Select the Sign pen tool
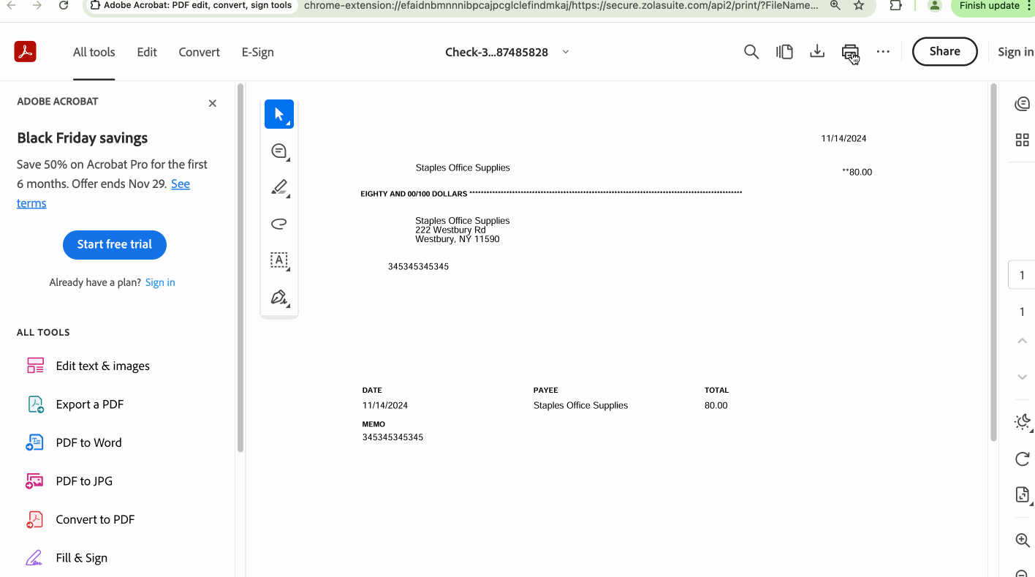 tap(279, 297)
